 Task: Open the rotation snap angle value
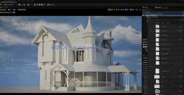coord(128,10)
